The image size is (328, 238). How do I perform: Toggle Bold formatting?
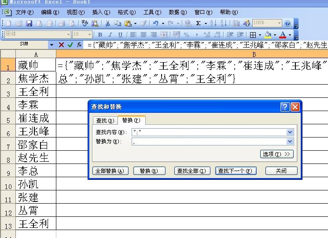click(x=100, y=34)
